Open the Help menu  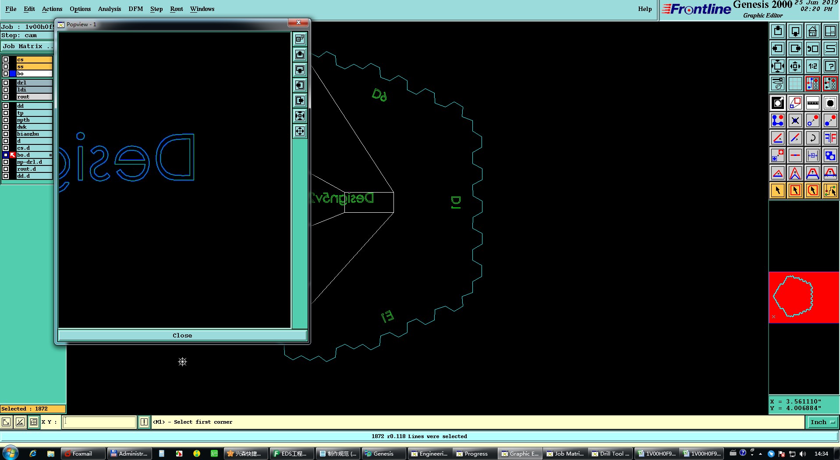pos(645,9)
